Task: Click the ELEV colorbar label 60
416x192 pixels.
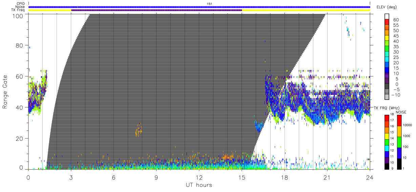Action: pyautogui.click(x=395, y=20)
